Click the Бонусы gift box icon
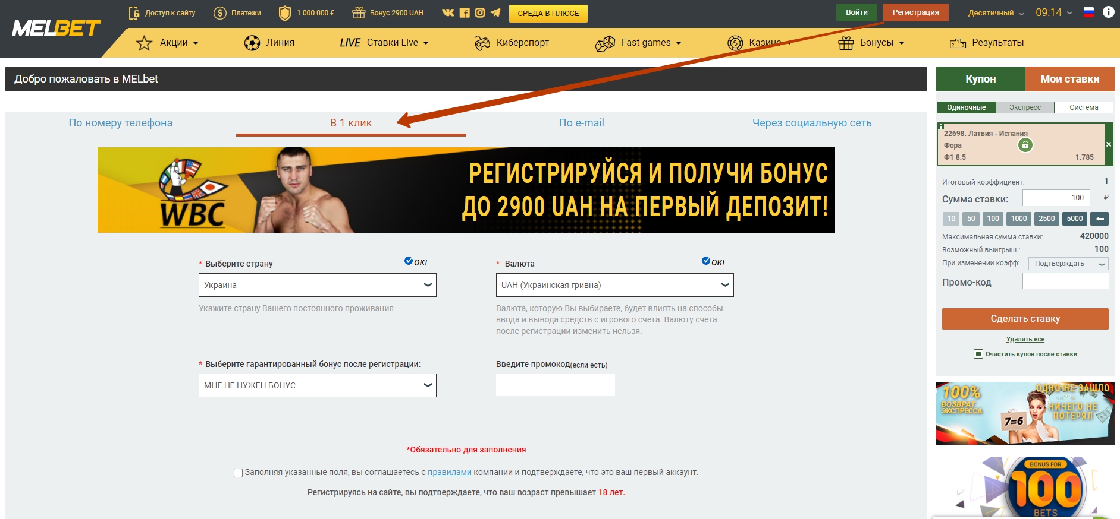The image size is (1120, 519). tap(846, 43)
